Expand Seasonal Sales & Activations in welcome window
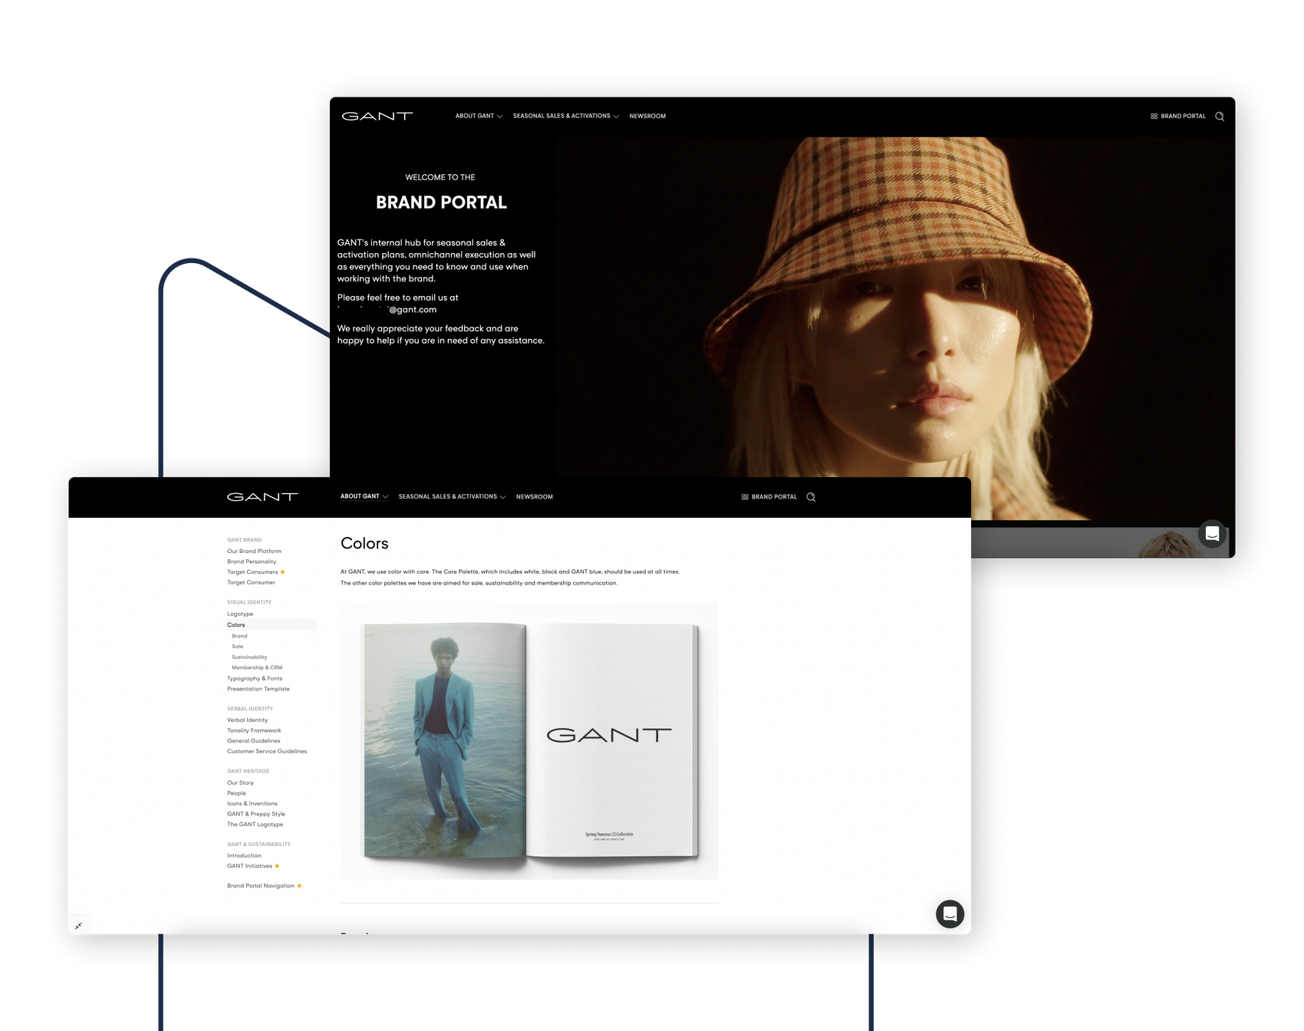Image resolution: width=1304 pixels, height=1031 pixels. (566, 116)
